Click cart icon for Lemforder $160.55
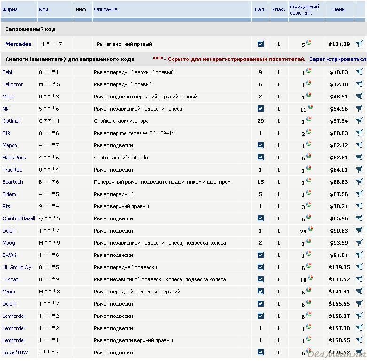 point(359,340)
